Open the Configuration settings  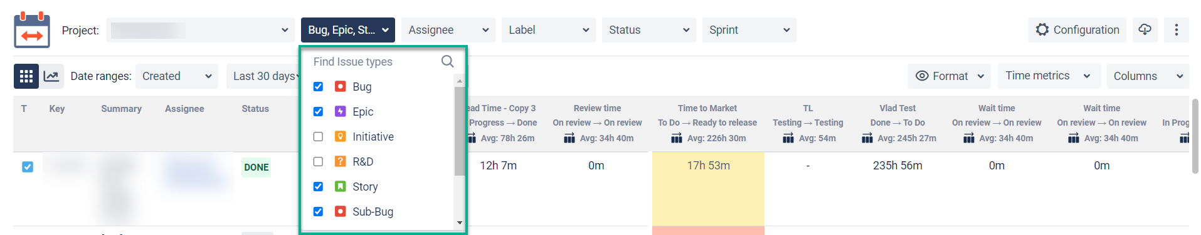coord(1077,30)
